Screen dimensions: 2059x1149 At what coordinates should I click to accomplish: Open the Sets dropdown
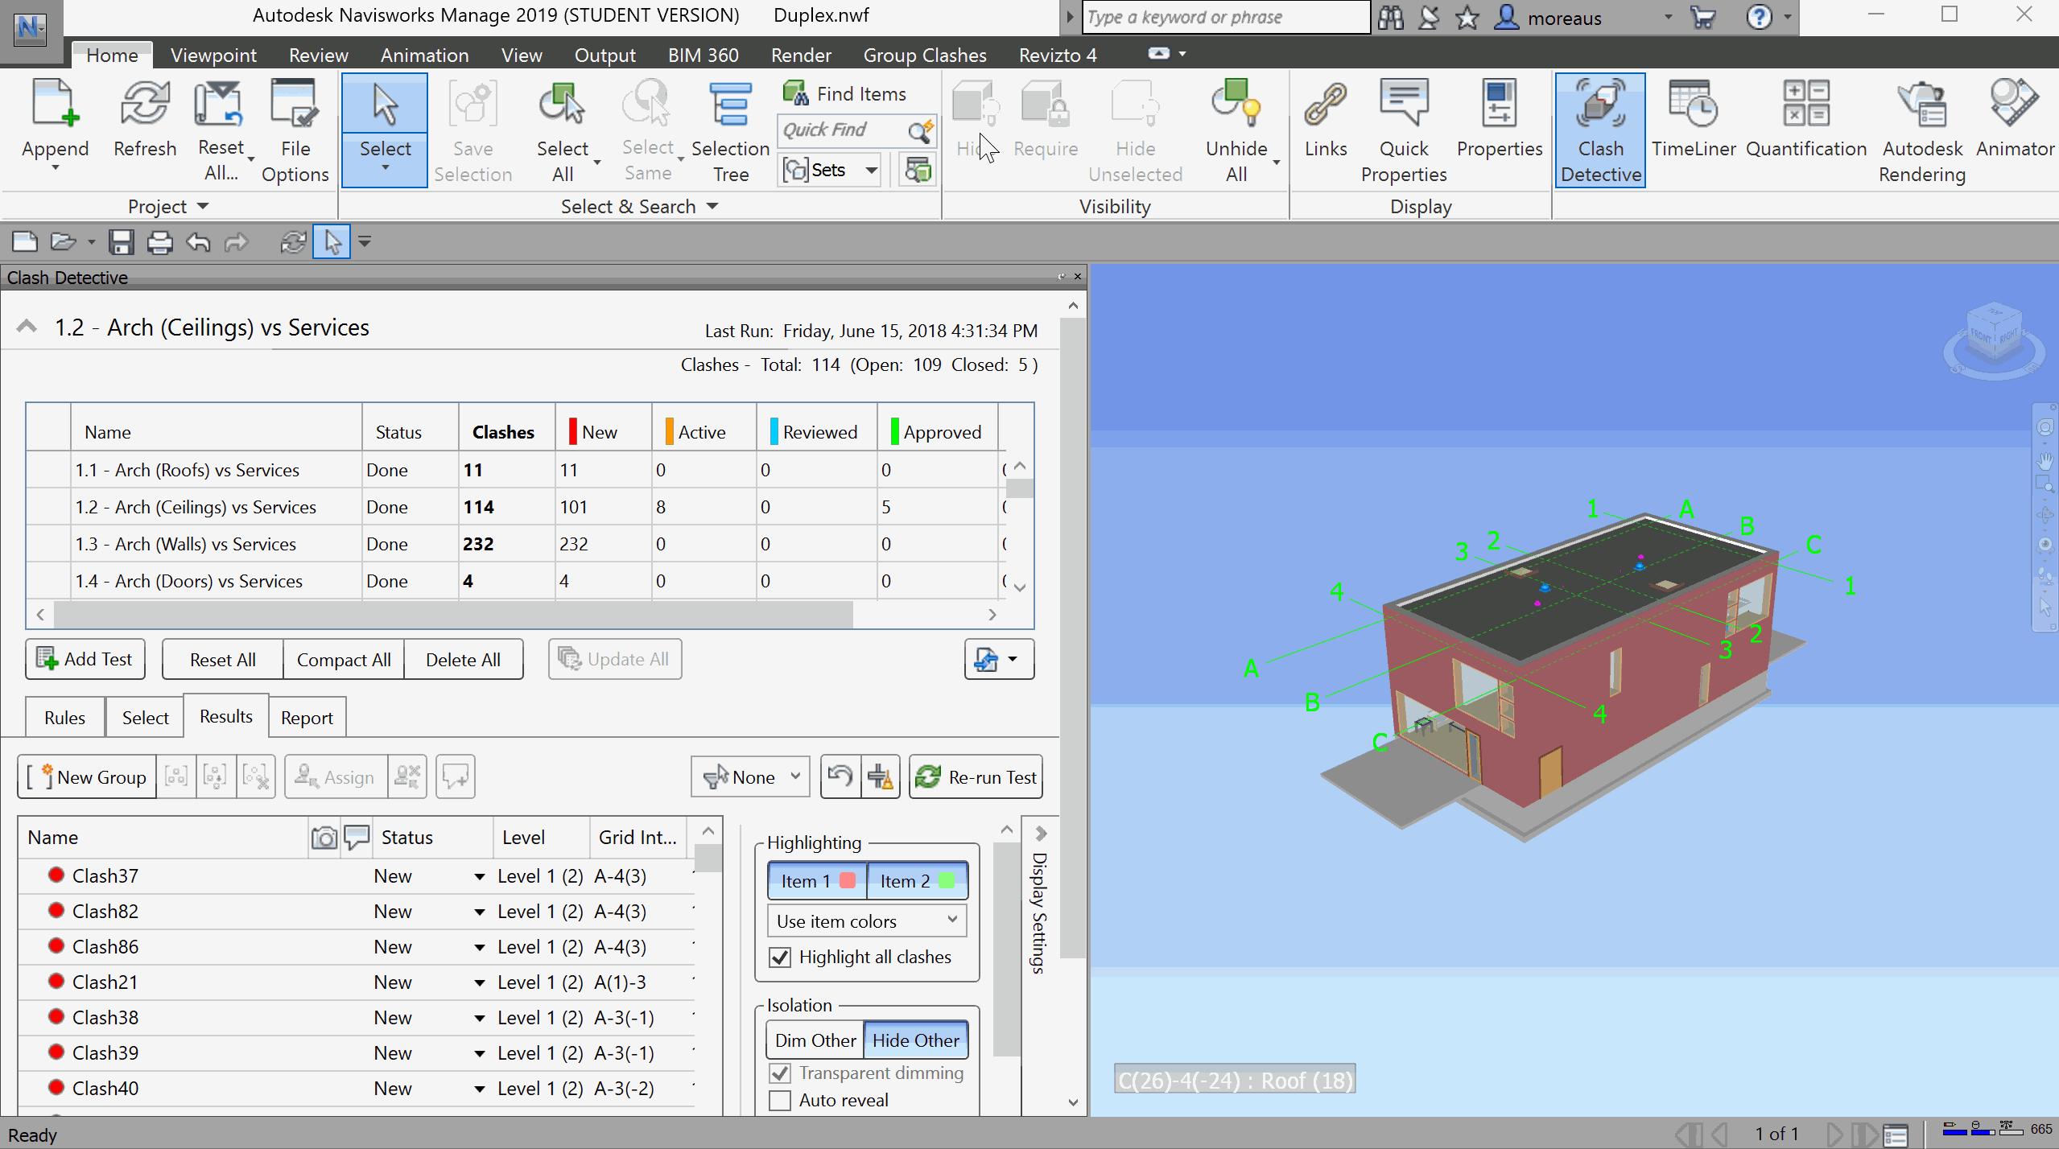point(871,171)
